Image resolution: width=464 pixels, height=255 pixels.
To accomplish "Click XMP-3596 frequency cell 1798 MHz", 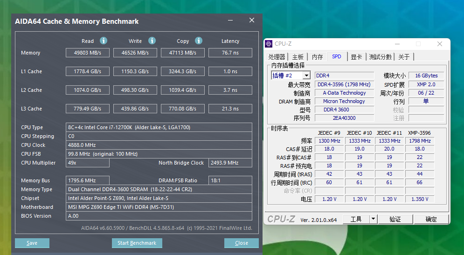I will tap(420, 141).
